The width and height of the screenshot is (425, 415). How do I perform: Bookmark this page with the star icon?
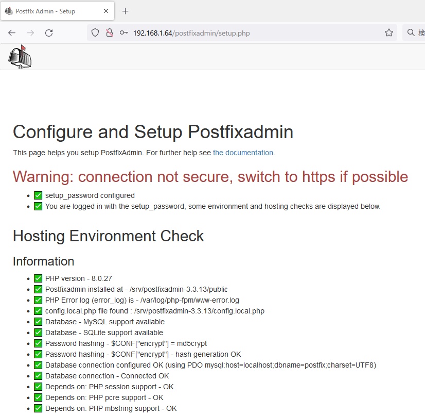coord(389,32)
